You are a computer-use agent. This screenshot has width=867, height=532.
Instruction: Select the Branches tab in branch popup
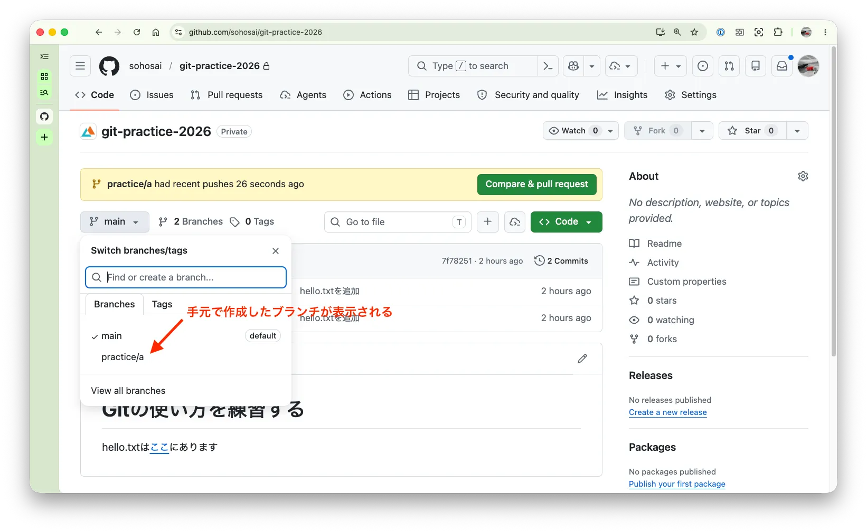point(115,304)
